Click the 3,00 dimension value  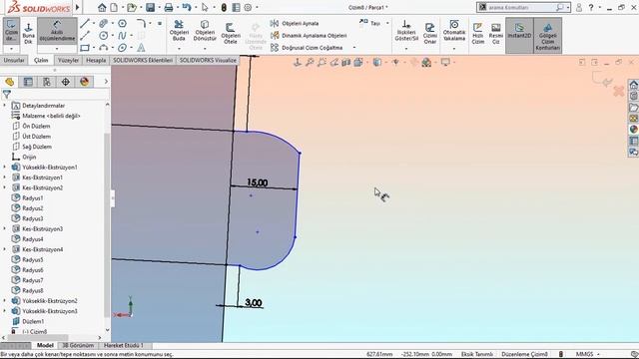pyautogui.click(x=254, y=303)
